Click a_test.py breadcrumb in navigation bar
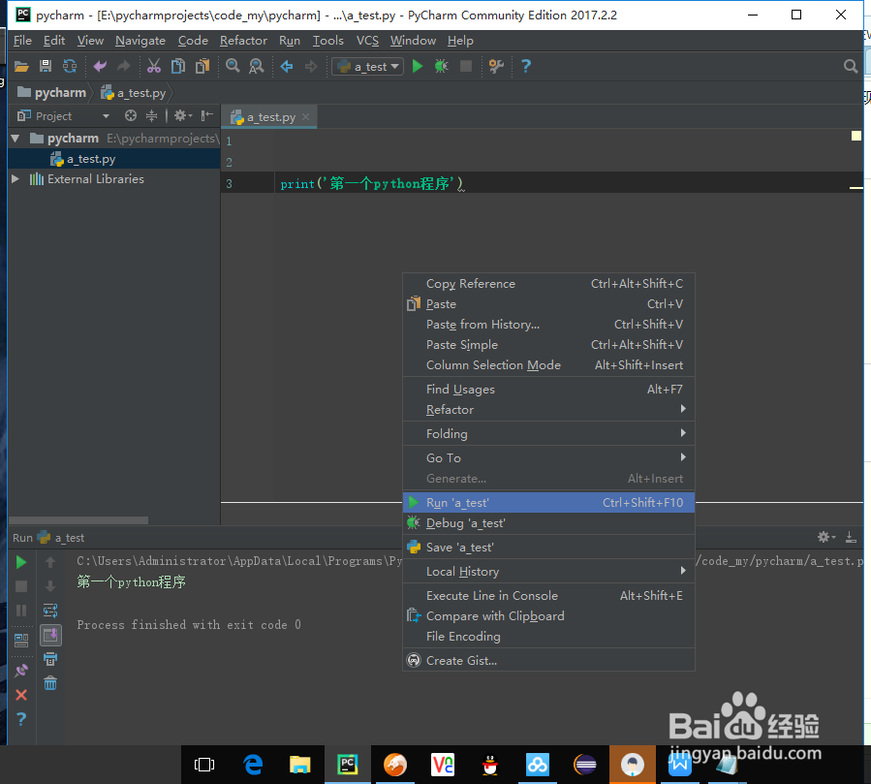 point(134,93)
